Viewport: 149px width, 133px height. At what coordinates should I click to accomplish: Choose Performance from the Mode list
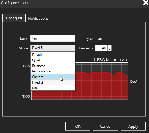(x=53, y=71)
